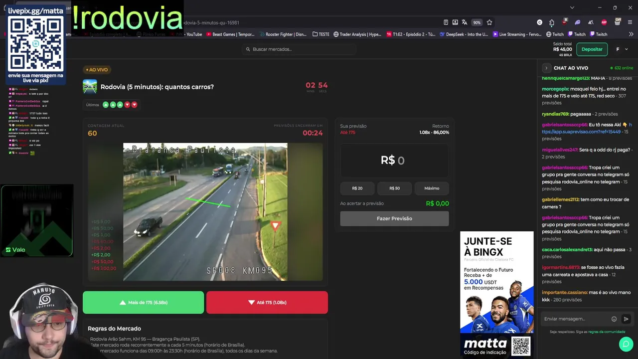Screen dimensions: 638x359
Task: Open the TESTE bookmarks folder
Action: [321, 34]
